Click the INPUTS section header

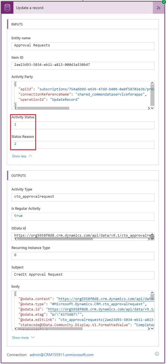point(83,24)
